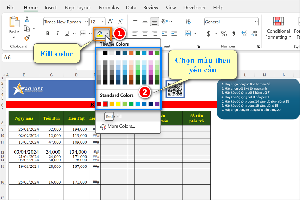
Task: Toggle Bold formatting
Action: (48, 34)
